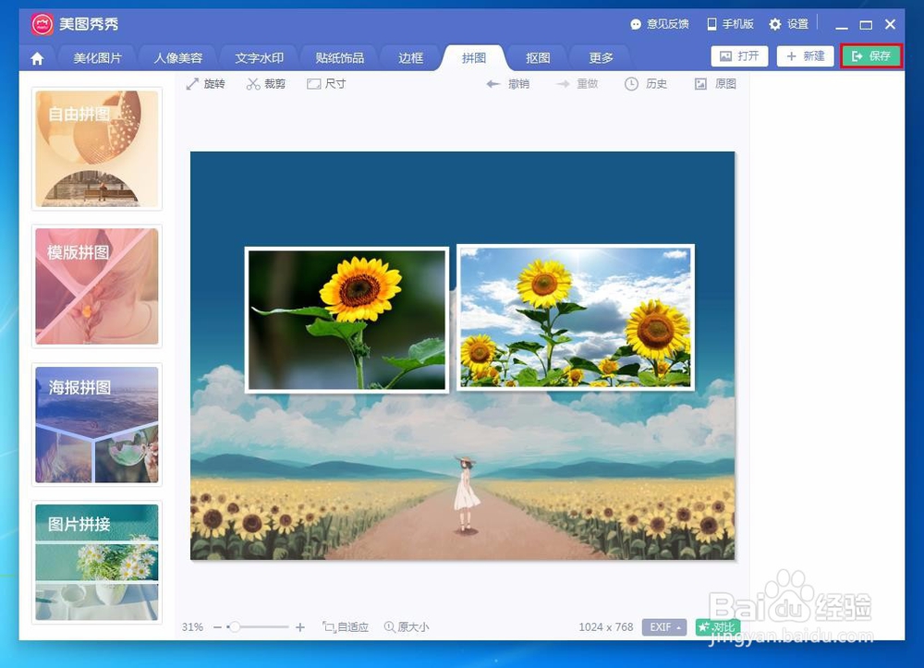Save the image with 保存 button
Image resolution: width=924 pixels, height=668 pixels.
pyautogui.click(x=871, y=56)
